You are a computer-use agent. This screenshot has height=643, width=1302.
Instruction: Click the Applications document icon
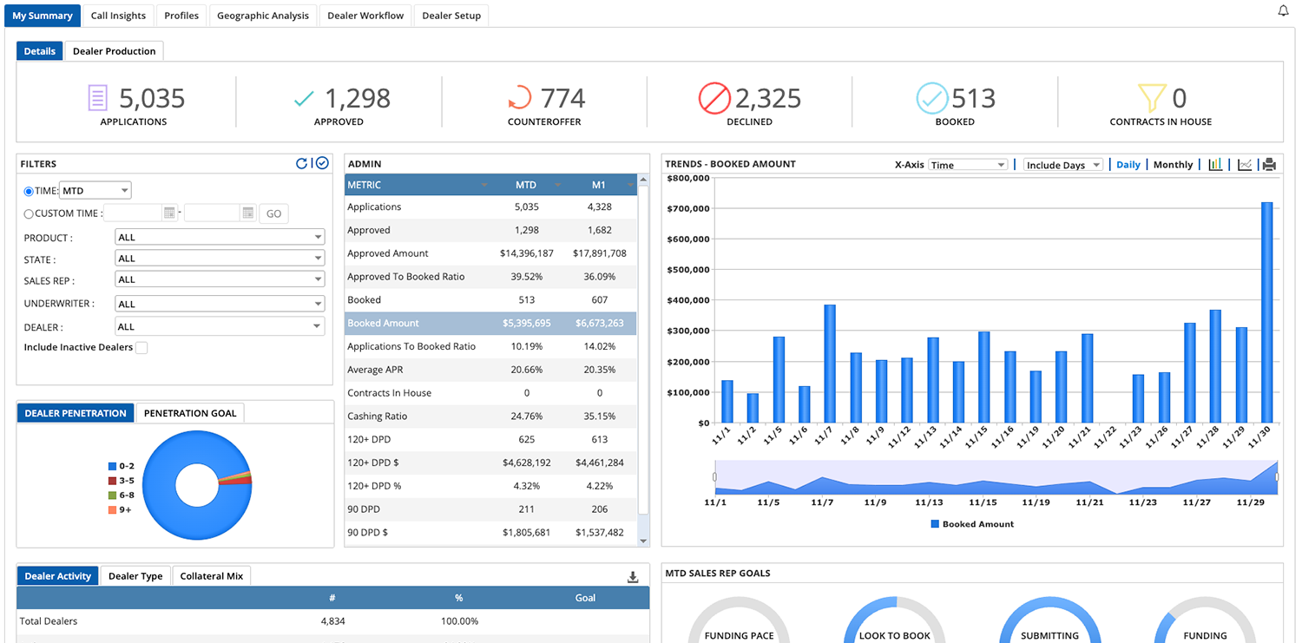click(x=97, y=97)
